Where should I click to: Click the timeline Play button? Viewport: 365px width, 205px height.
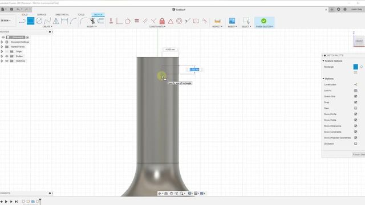coord(6,202)
